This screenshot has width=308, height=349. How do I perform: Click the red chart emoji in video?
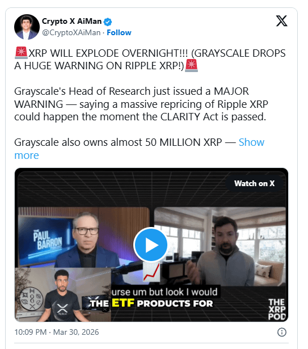[x=151, y=272]
